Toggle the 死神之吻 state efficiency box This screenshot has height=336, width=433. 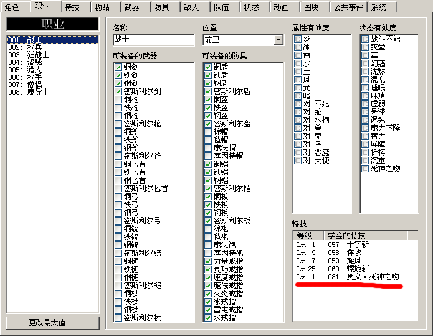click(365, 169)
